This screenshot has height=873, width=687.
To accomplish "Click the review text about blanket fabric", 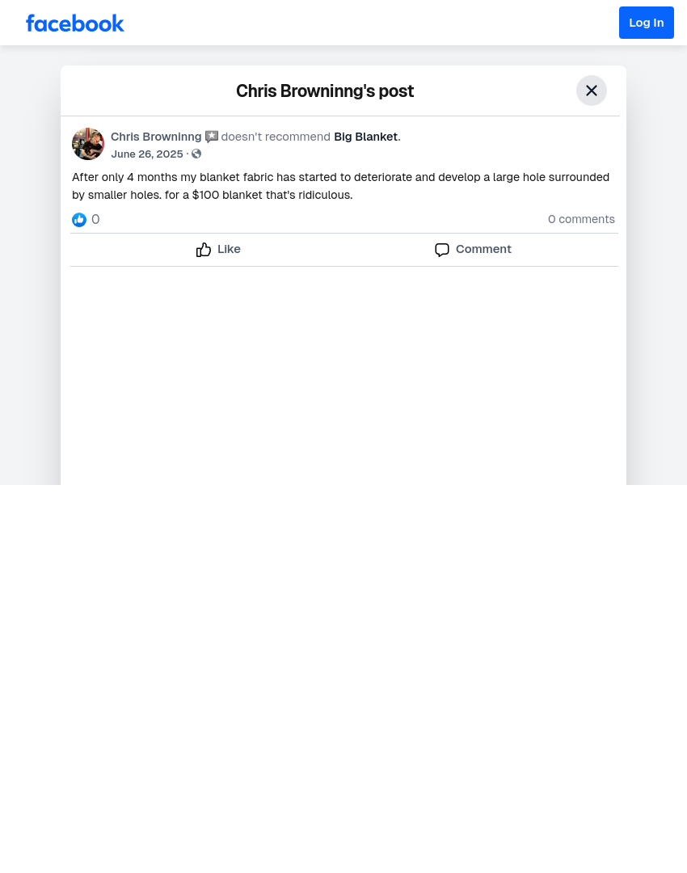I will [341, 186].
